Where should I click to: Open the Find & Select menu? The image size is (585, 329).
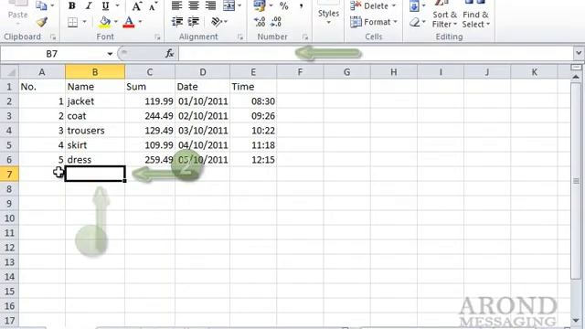coord(476,19)
